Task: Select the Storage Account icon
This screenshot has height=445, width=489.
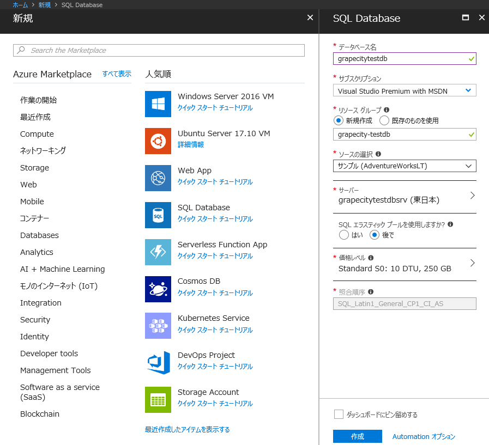Action: [158, 400]
